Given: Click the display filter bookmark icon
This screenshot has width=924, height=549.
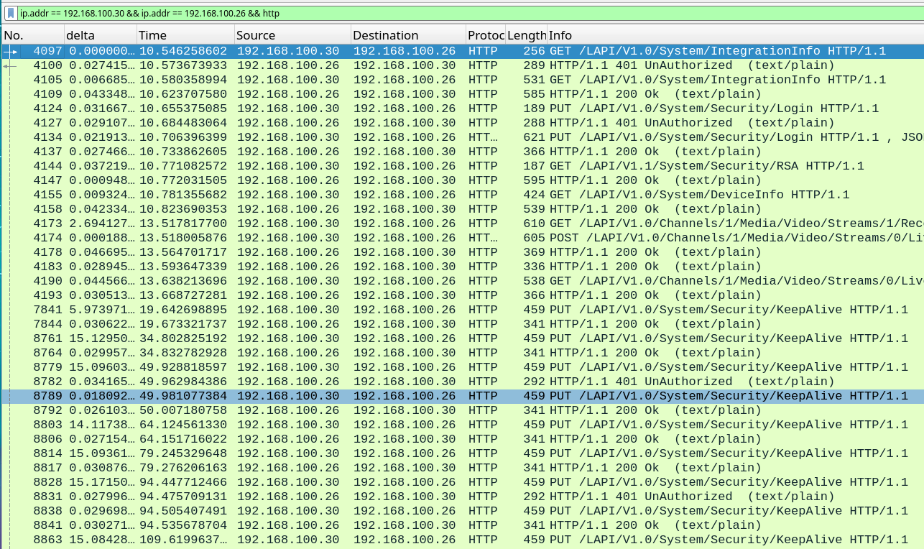Looking at the screenshot, I should coord(11,13).
